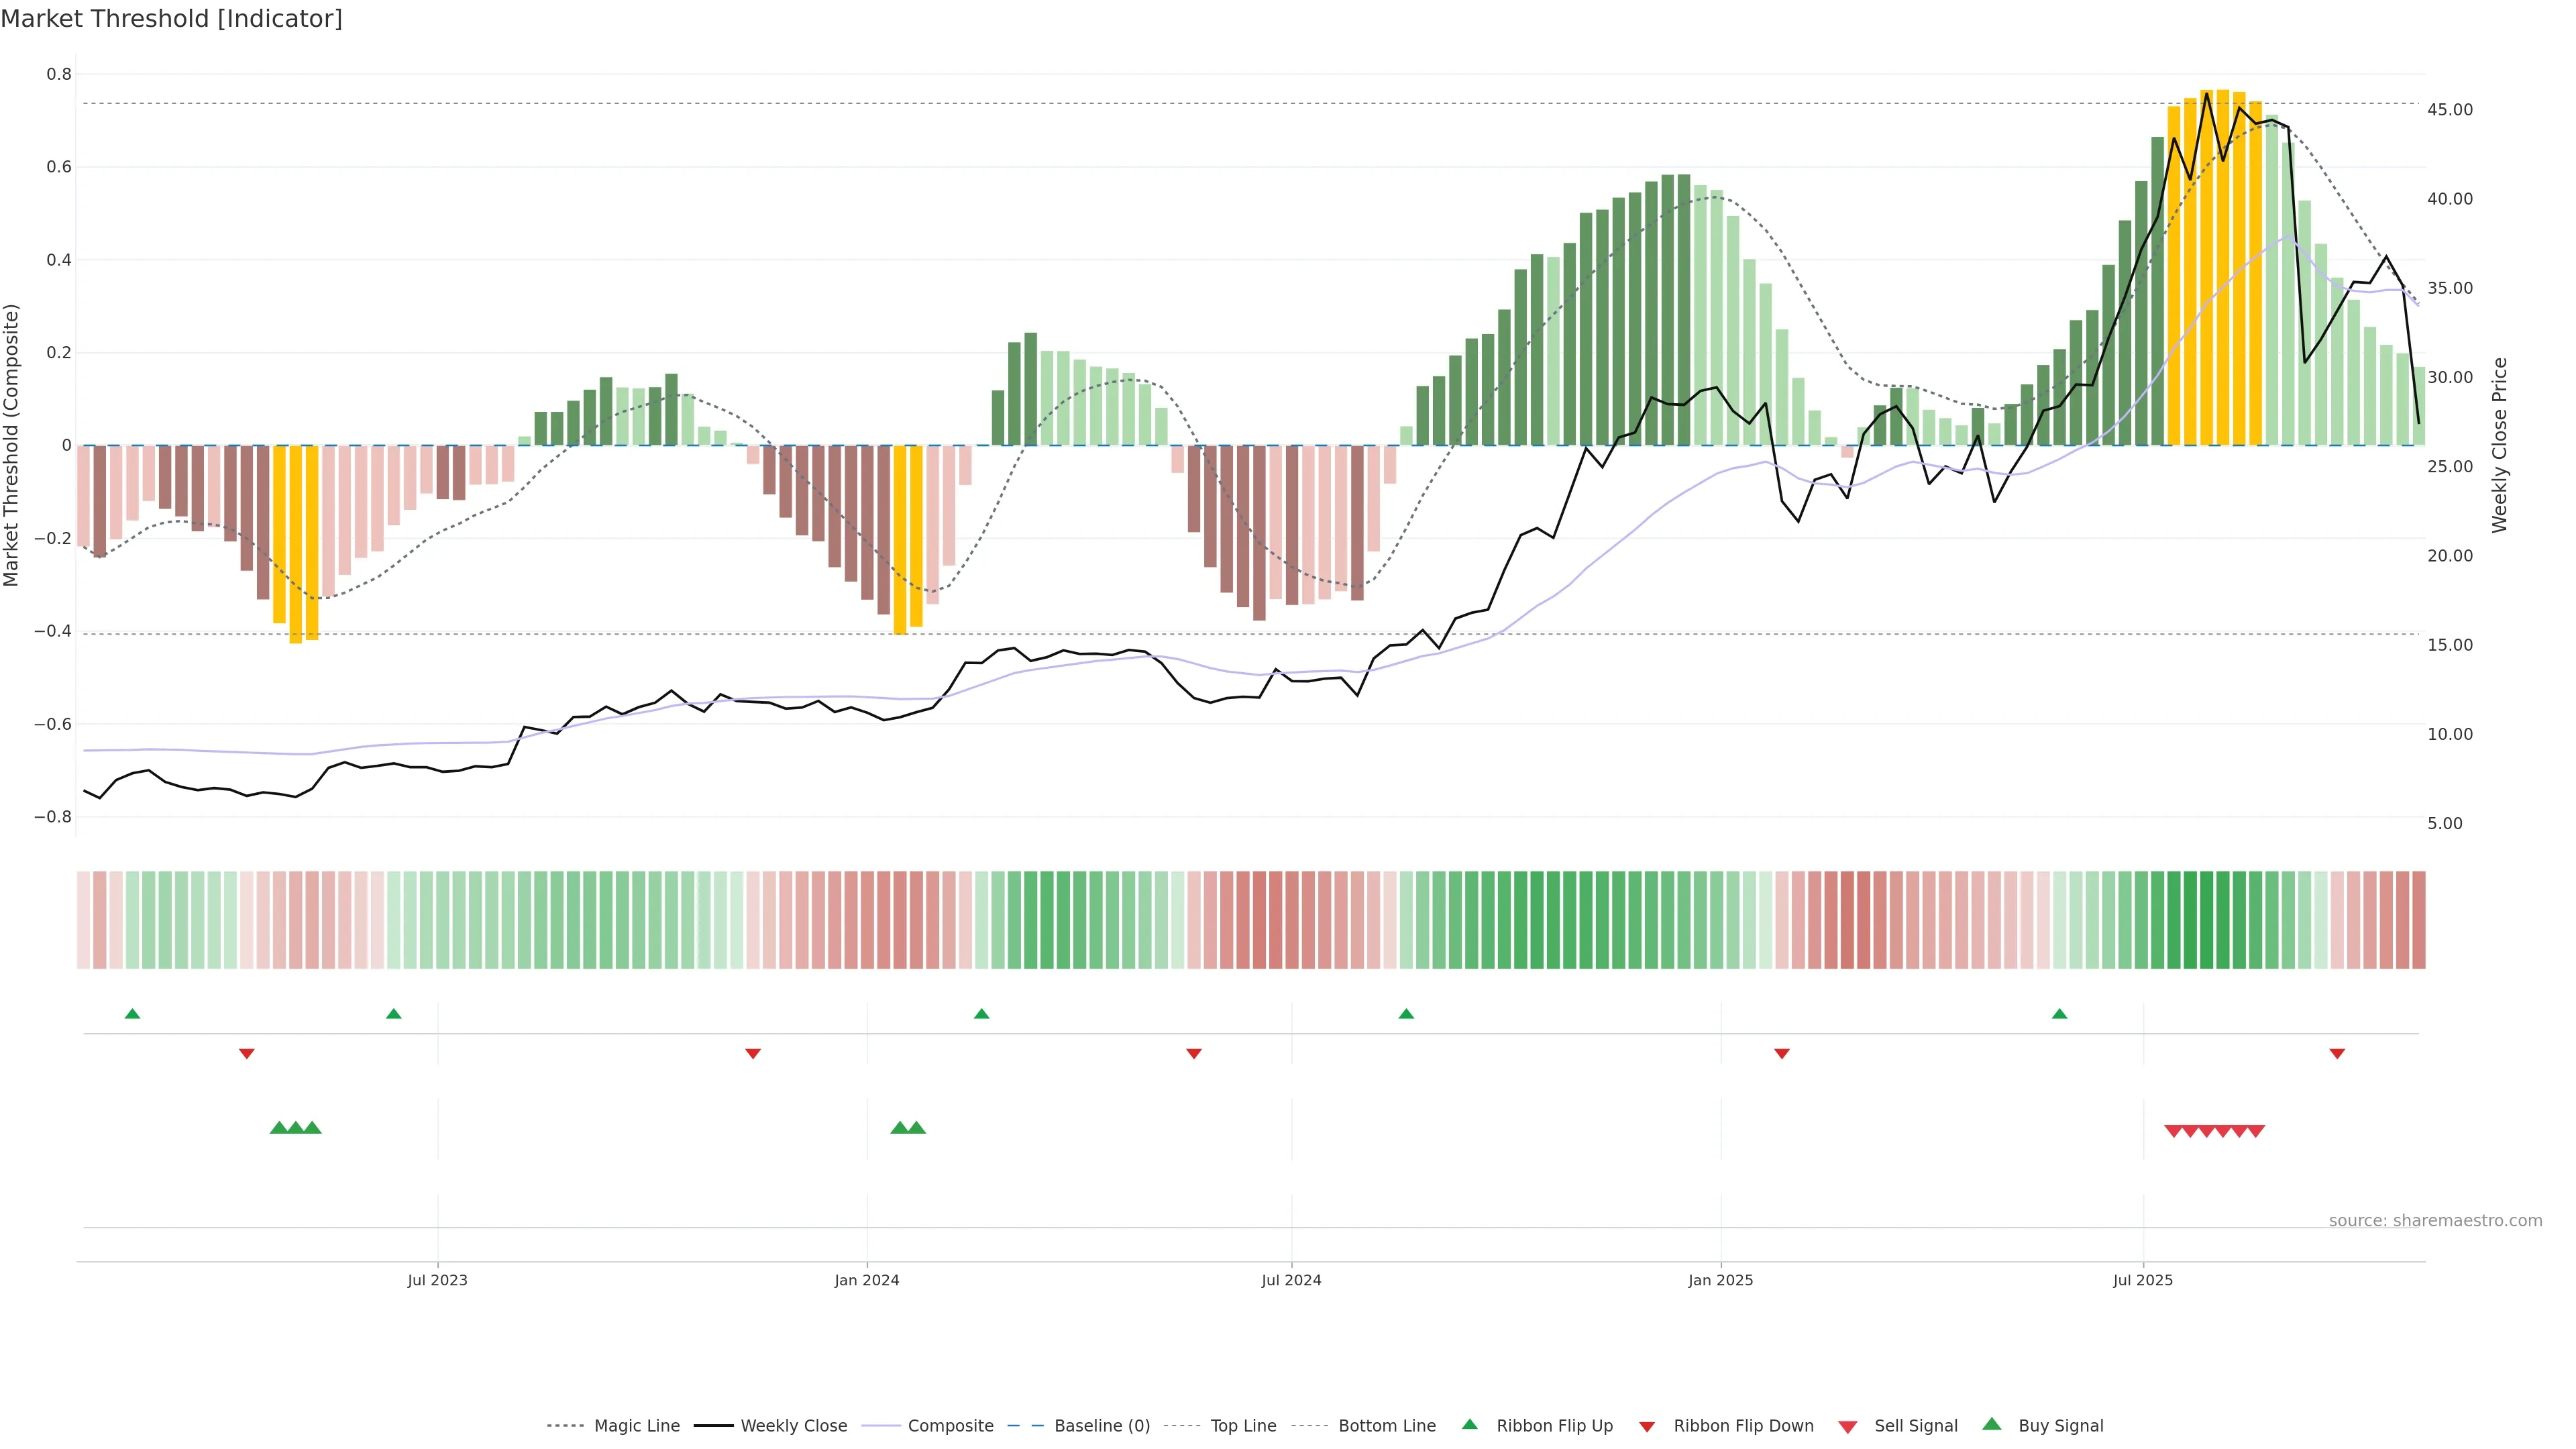Image resolution: width=2576 pixels, height=1449 pixels.
Task: Click the rightmost red Ribbon Flip Down triangle marker
Action: pos(2337,1054)
